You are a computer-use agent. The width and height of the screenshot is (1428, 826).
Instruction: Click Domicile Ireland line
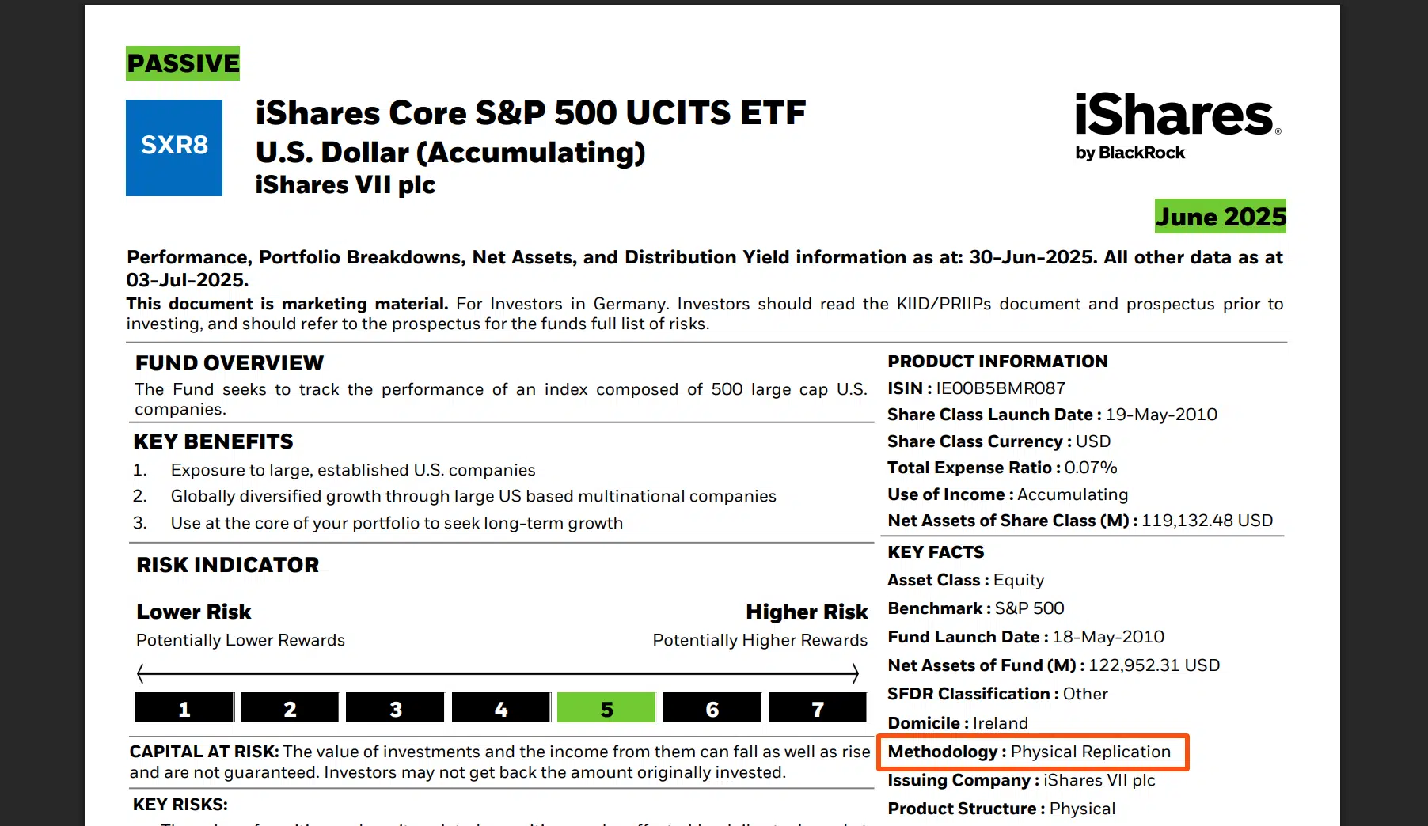tap(958, 723)
